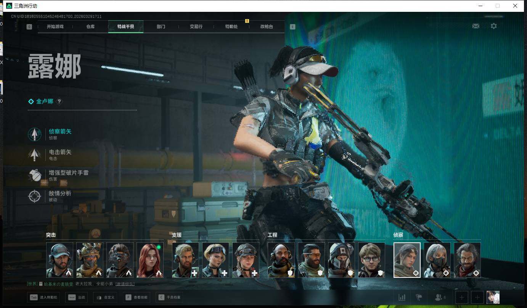This screenshot has width=527, height=308.
Task: Select the 侦察箭矢 skill icon
Action: click(x=35, y=134)
